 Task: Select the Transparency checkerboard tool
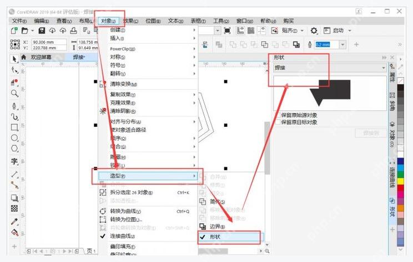(14, 208)
